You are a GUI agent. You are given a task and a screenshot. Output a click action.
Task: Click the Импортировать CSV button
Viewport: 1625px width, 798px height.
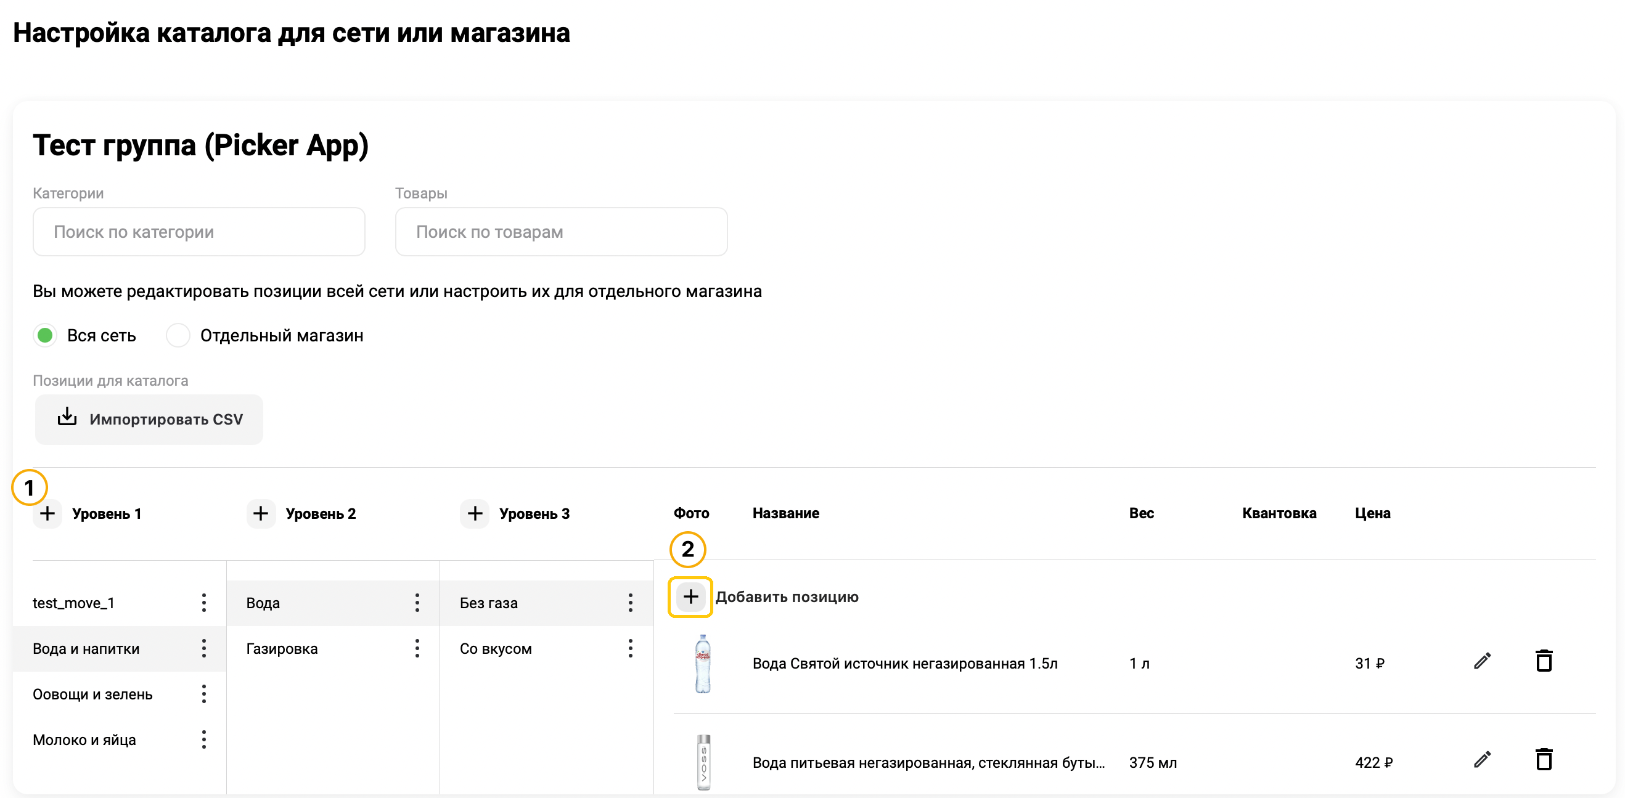(x=149, y=419)
